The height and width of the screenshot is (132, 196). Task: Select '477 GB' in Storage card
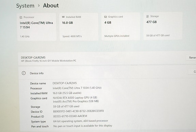tap(151, 22)
